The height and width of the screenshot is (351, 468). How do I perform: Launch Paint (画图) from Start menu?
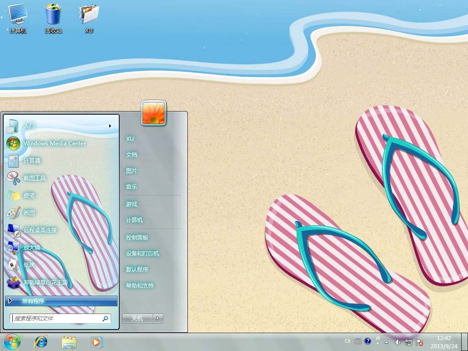(x=29, y=213)
